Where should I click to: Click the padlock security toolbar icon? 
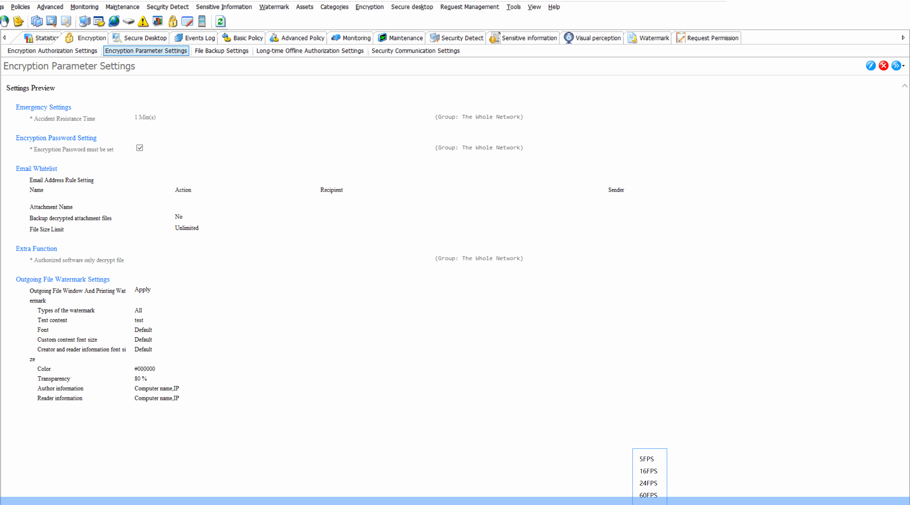[x=173, y=21]
